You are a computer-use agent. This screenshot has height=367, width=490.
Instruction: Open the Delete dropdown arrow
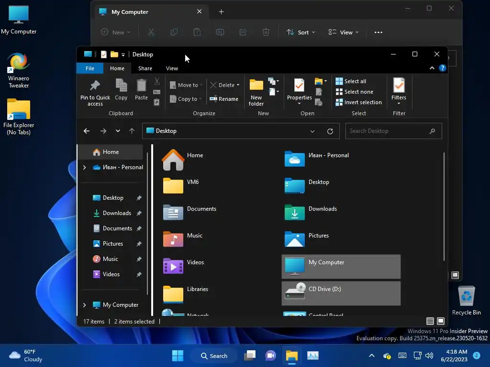238,85
